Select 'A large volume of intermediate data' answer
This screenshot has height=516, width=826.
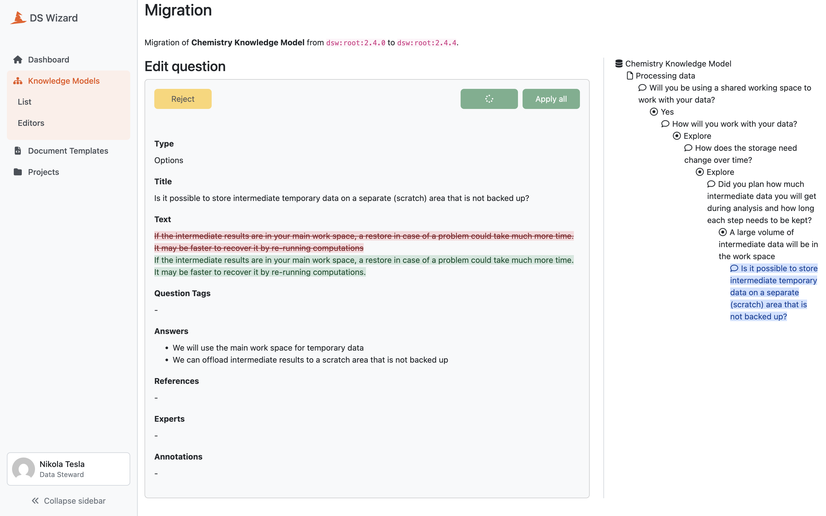722,232
